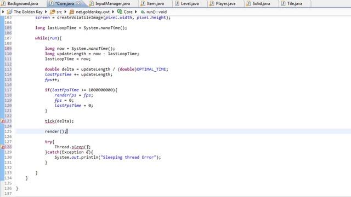Expand the leading breadcrumb arrow before The Golden Key
This screenshot has width=351, height=197.
point(3,11)
